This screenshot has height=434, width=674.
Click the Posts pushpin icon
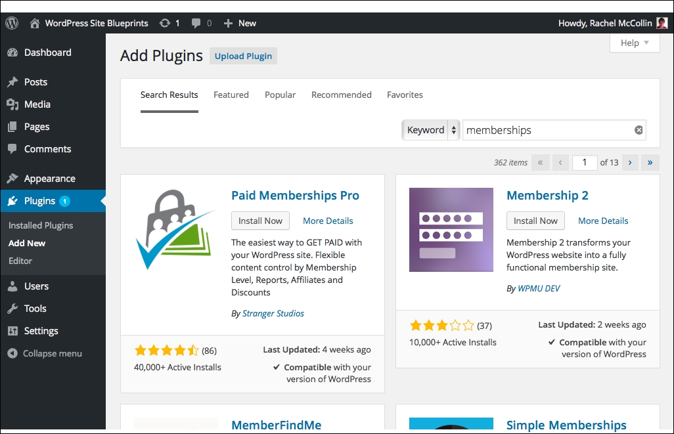pyautogui.click(x=12, y=82)
